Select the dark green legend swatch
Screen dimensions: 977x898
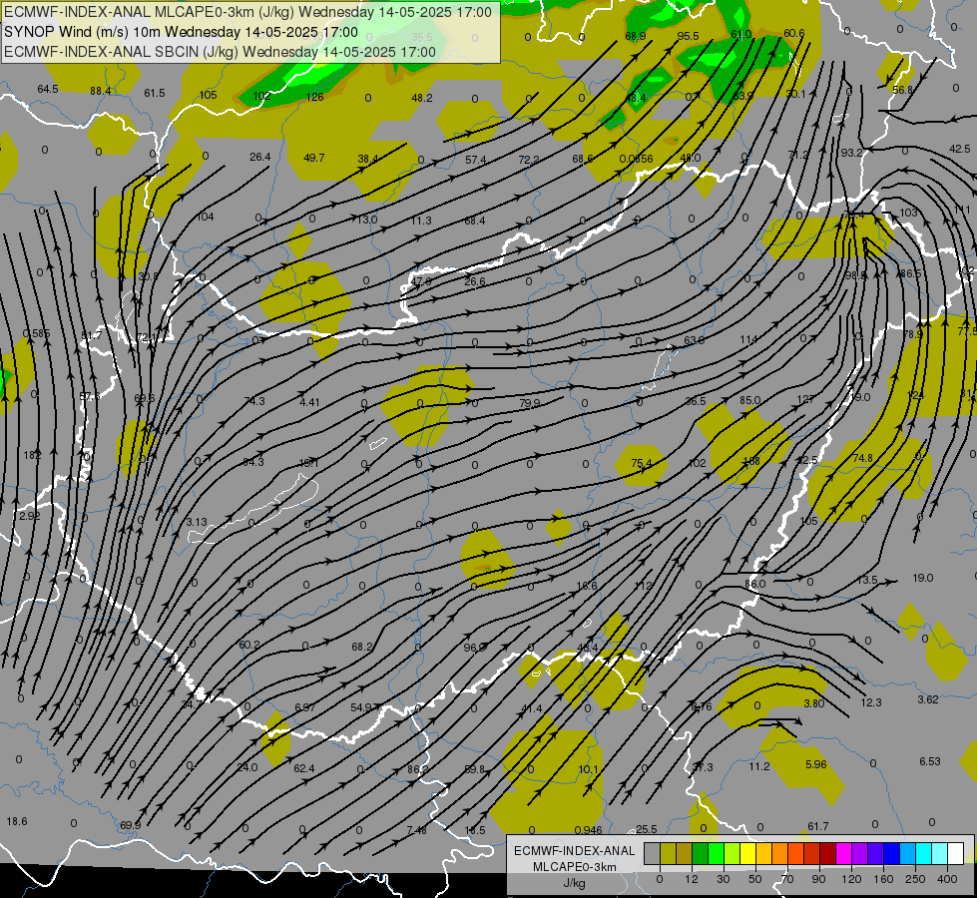[x=701, y=853]
